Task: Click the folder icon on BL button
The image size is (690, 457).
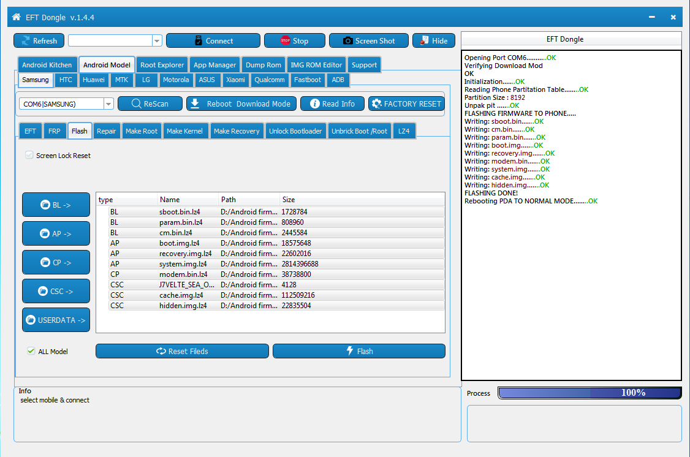Action: tap(45, 205)
